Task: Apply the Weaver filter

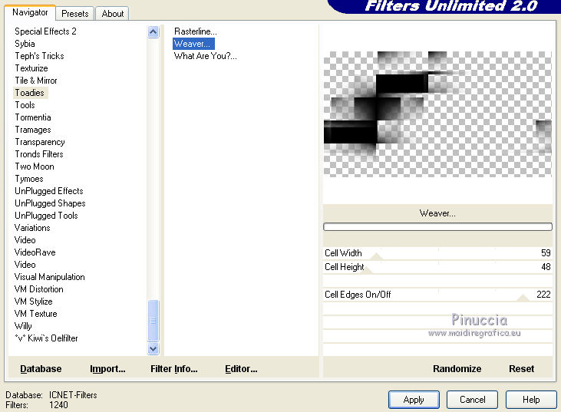Action: pos(414,400)
